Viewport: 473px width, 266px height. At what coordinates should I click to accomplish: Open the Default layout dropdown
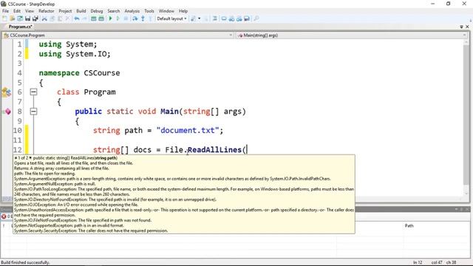(171, 18)
